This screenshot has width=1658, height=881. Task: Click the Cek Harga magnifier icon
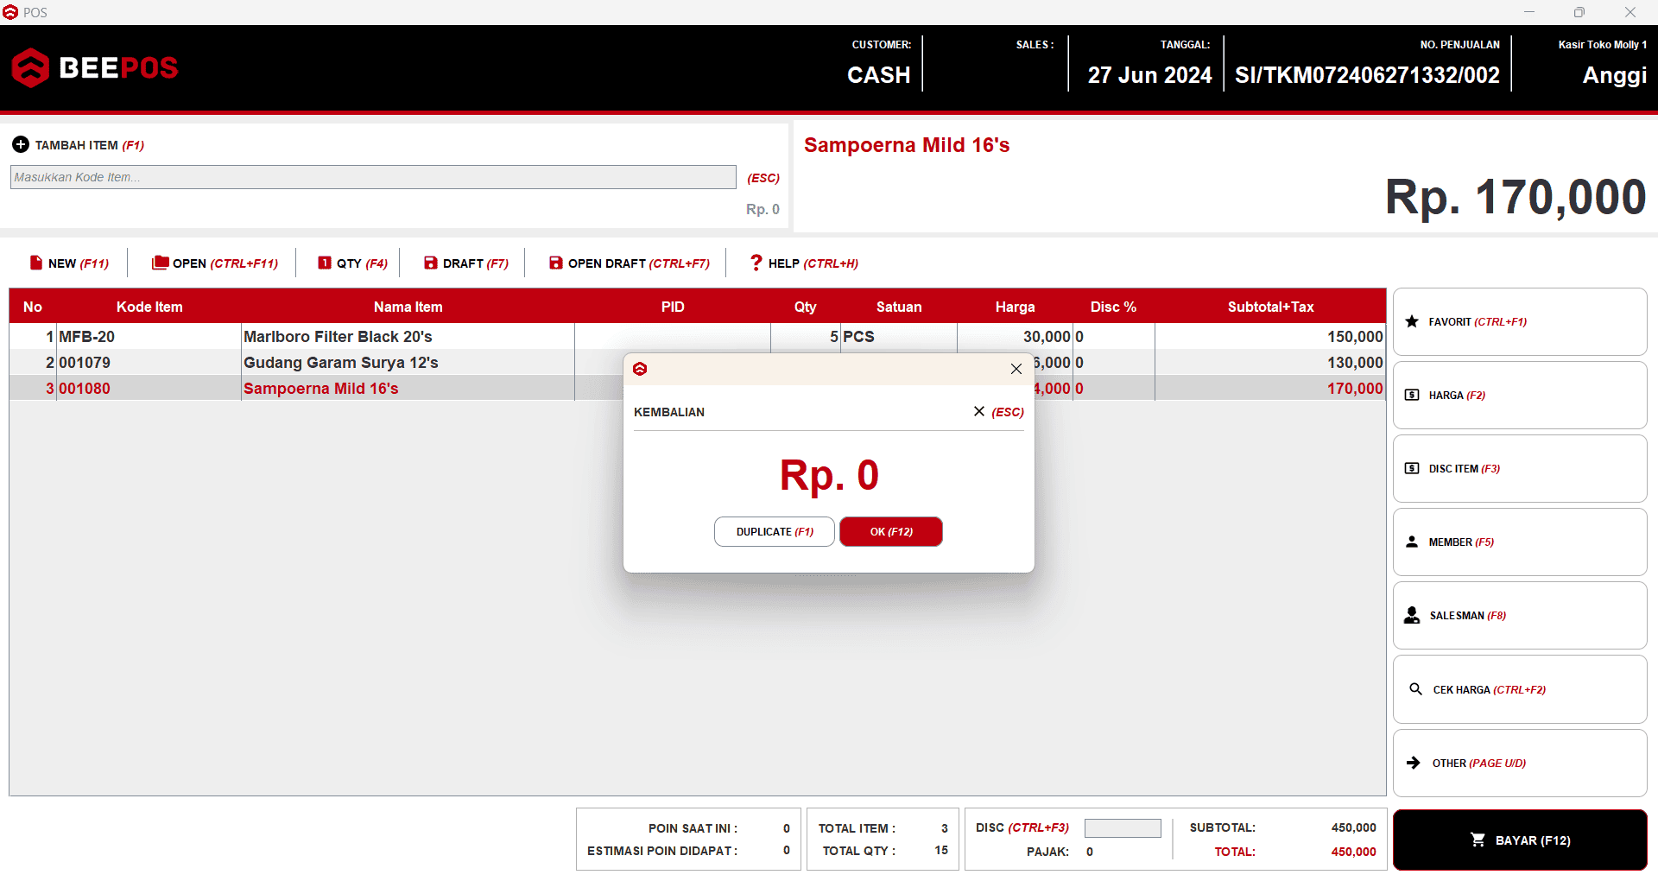[x=1415, y=688]
